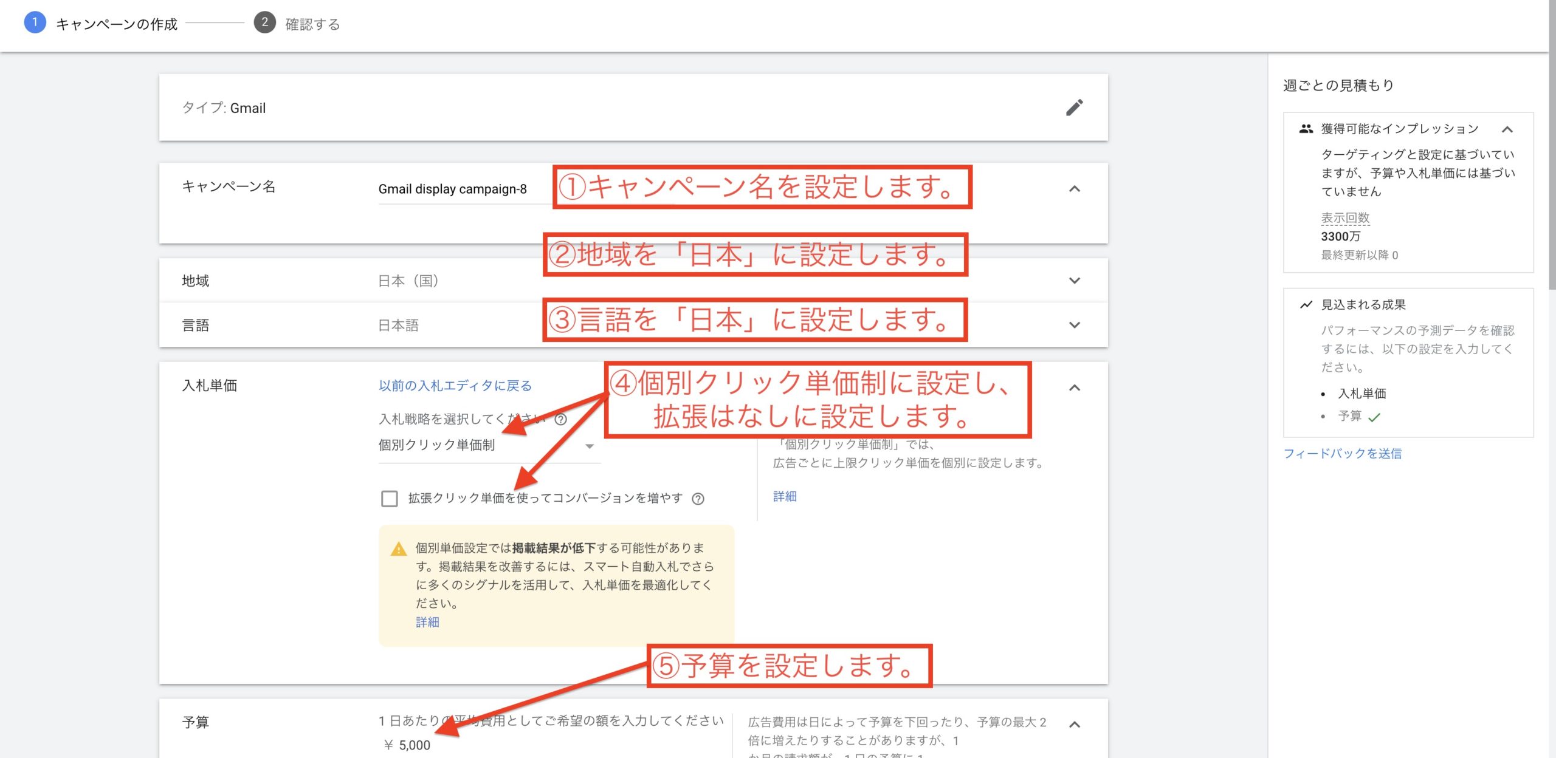Screen dimensions: 1556x758
Task: Collapse the キャンペーン名 section
Action: pos(1074,189)
